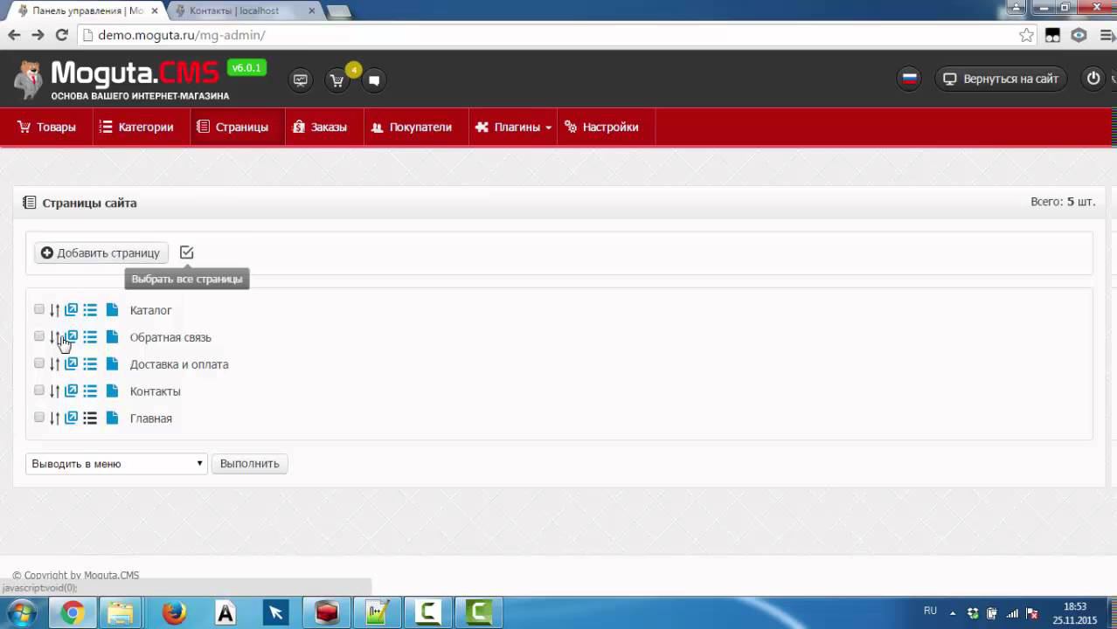
Task: Click the select all pages checkmark icon
Action: coord(186,252)
